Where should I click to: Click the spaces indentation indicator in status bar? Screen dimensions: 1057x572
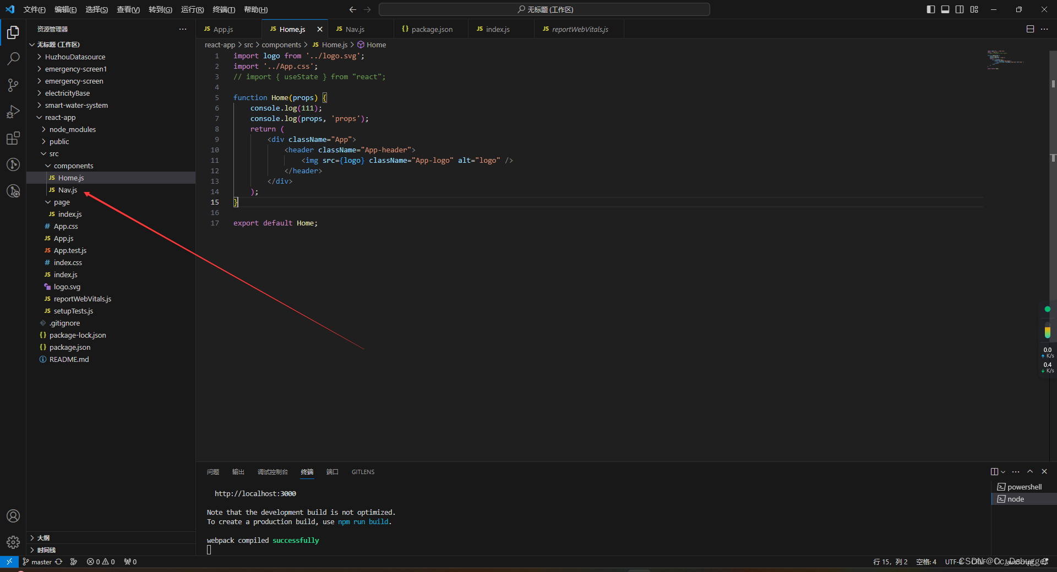point(926,562)
